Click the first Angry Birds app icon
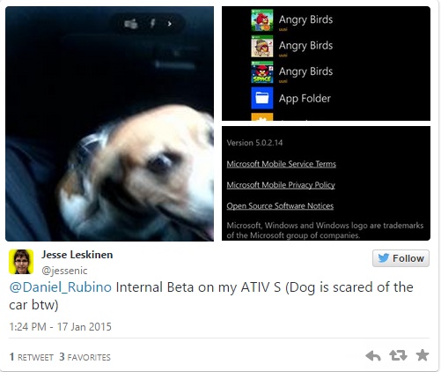Viewport: 441px width, 372px height. 262,20
